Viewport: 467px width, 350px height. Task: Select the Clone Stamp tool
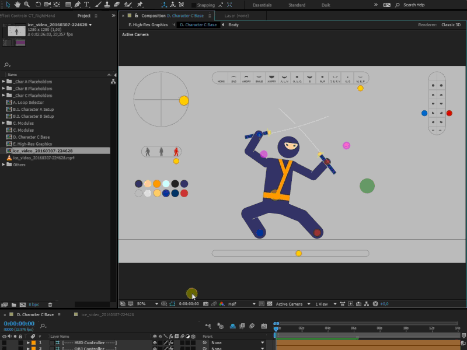[107, 5]
